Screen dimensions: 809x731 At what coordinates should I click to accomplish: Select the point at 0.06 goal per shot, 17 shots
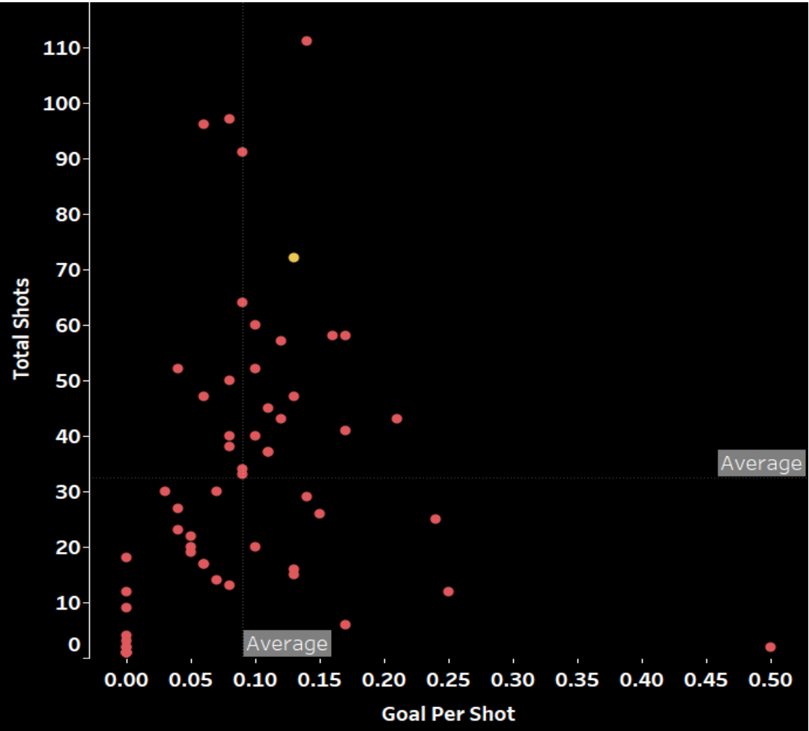point(203,564)
